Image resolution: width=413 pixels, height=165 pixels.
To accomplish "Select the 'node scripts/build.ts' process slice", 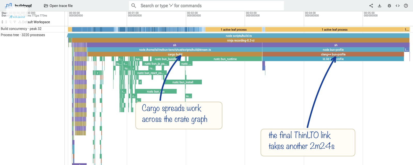I will coord(239,36).
